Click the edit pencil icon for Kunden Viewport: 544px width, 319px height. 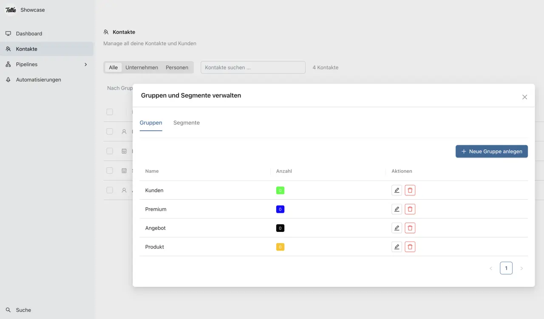click(397, 190)
